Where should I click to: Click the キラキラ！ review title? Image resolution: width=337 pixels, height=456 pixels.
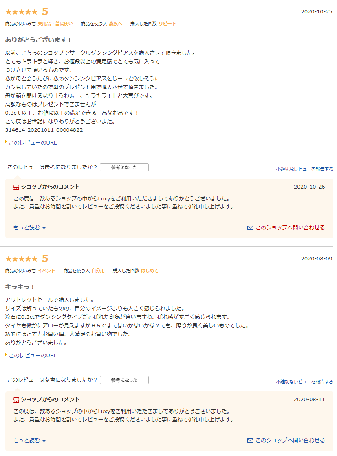20,287
